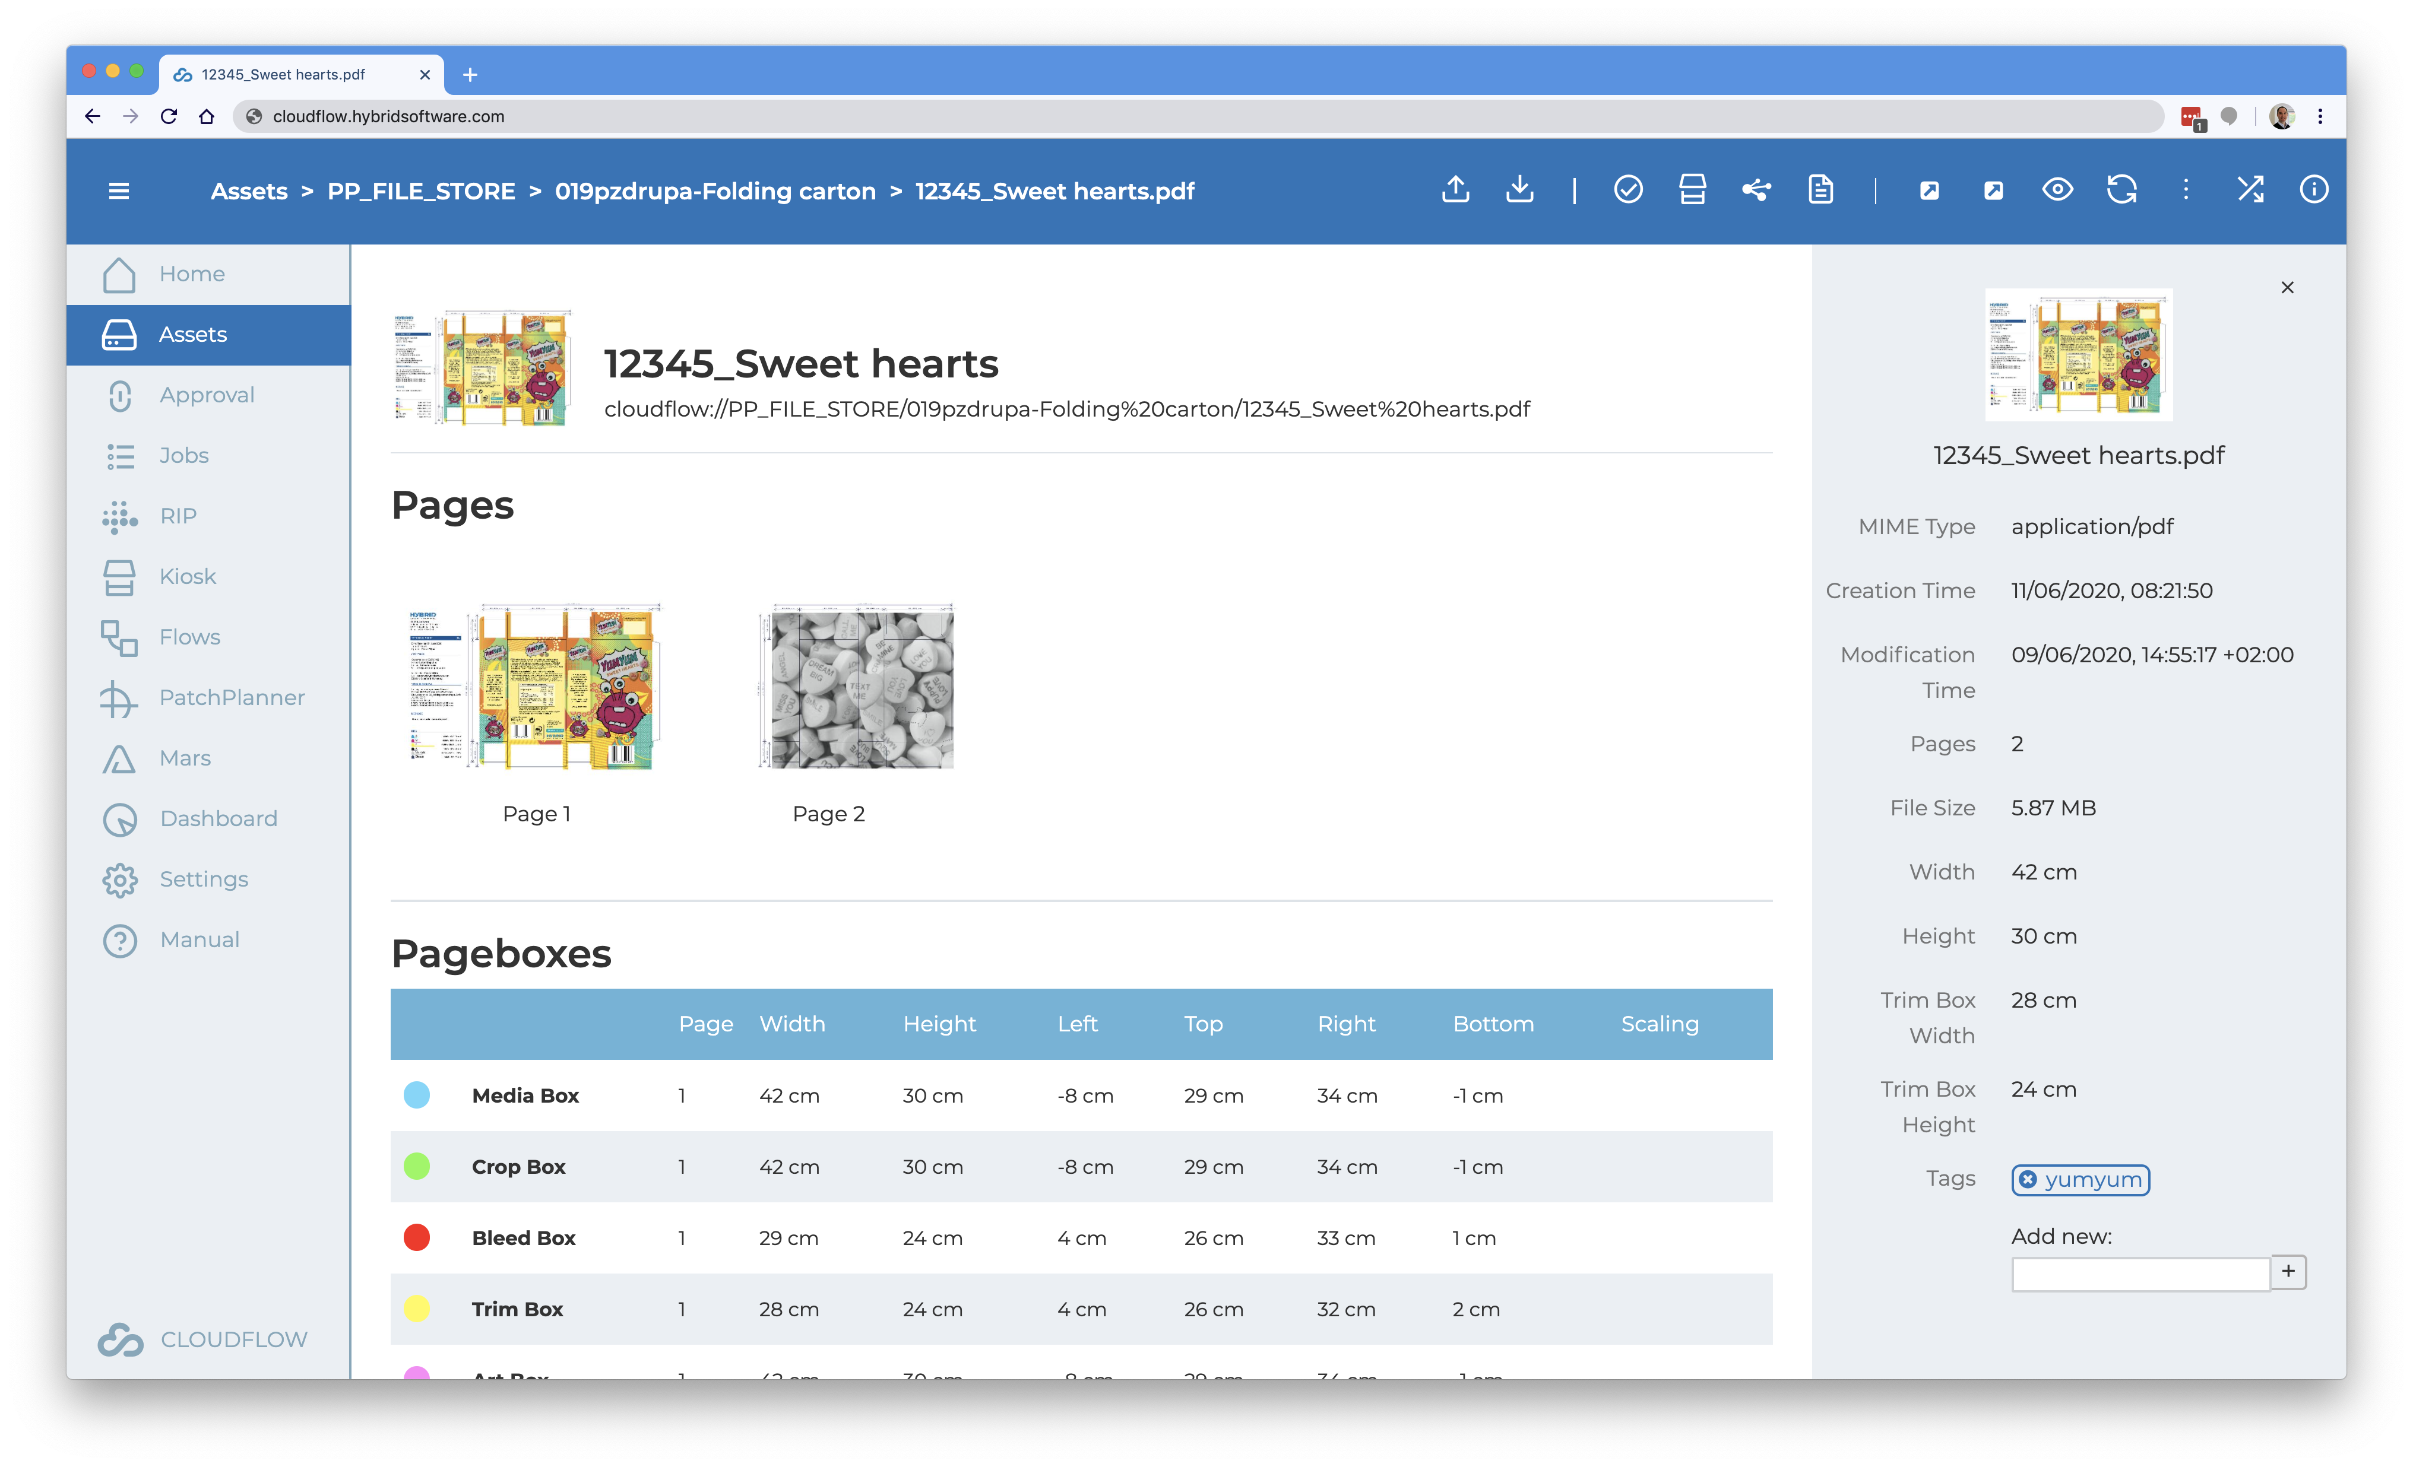2413x1467 pixels.
Task: Click the red Bleed Box color dot
Action: (416, 1238)
